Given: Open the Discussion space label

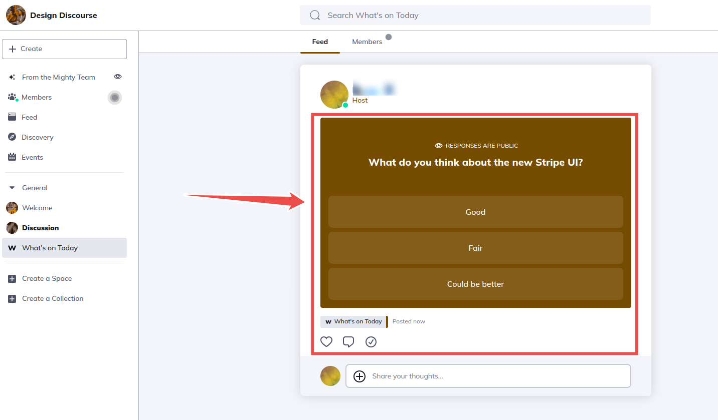Looking at the screenshot, I should (x=41, y=228).
